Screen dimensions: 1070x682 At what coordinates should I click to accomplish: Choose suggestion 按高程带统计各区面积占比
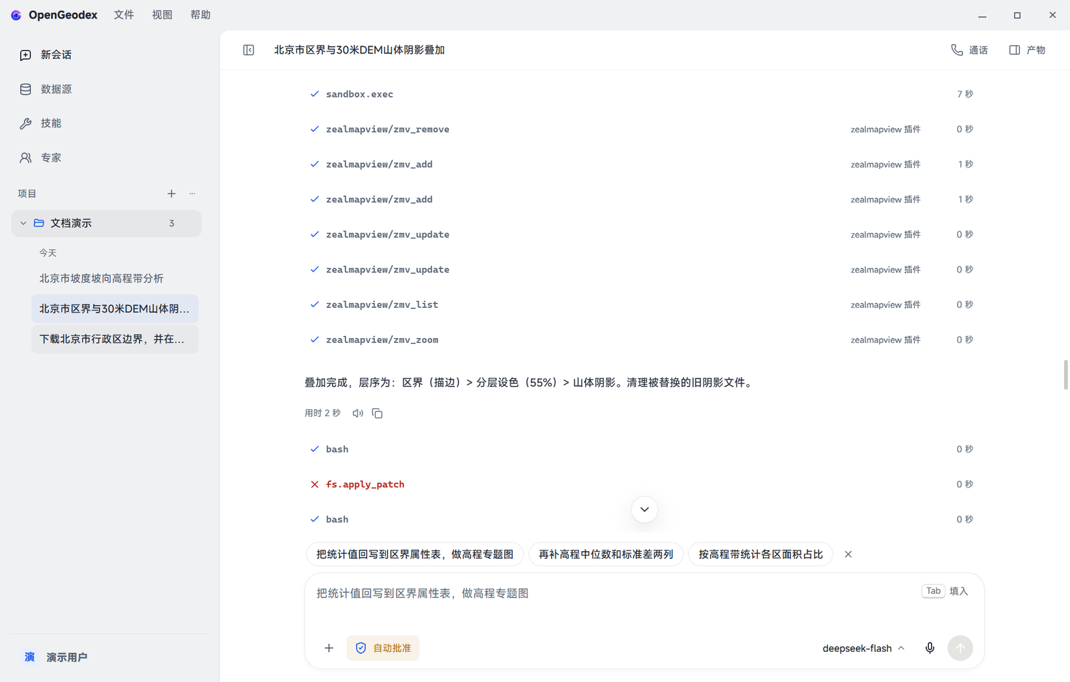[x=760, y=554]
